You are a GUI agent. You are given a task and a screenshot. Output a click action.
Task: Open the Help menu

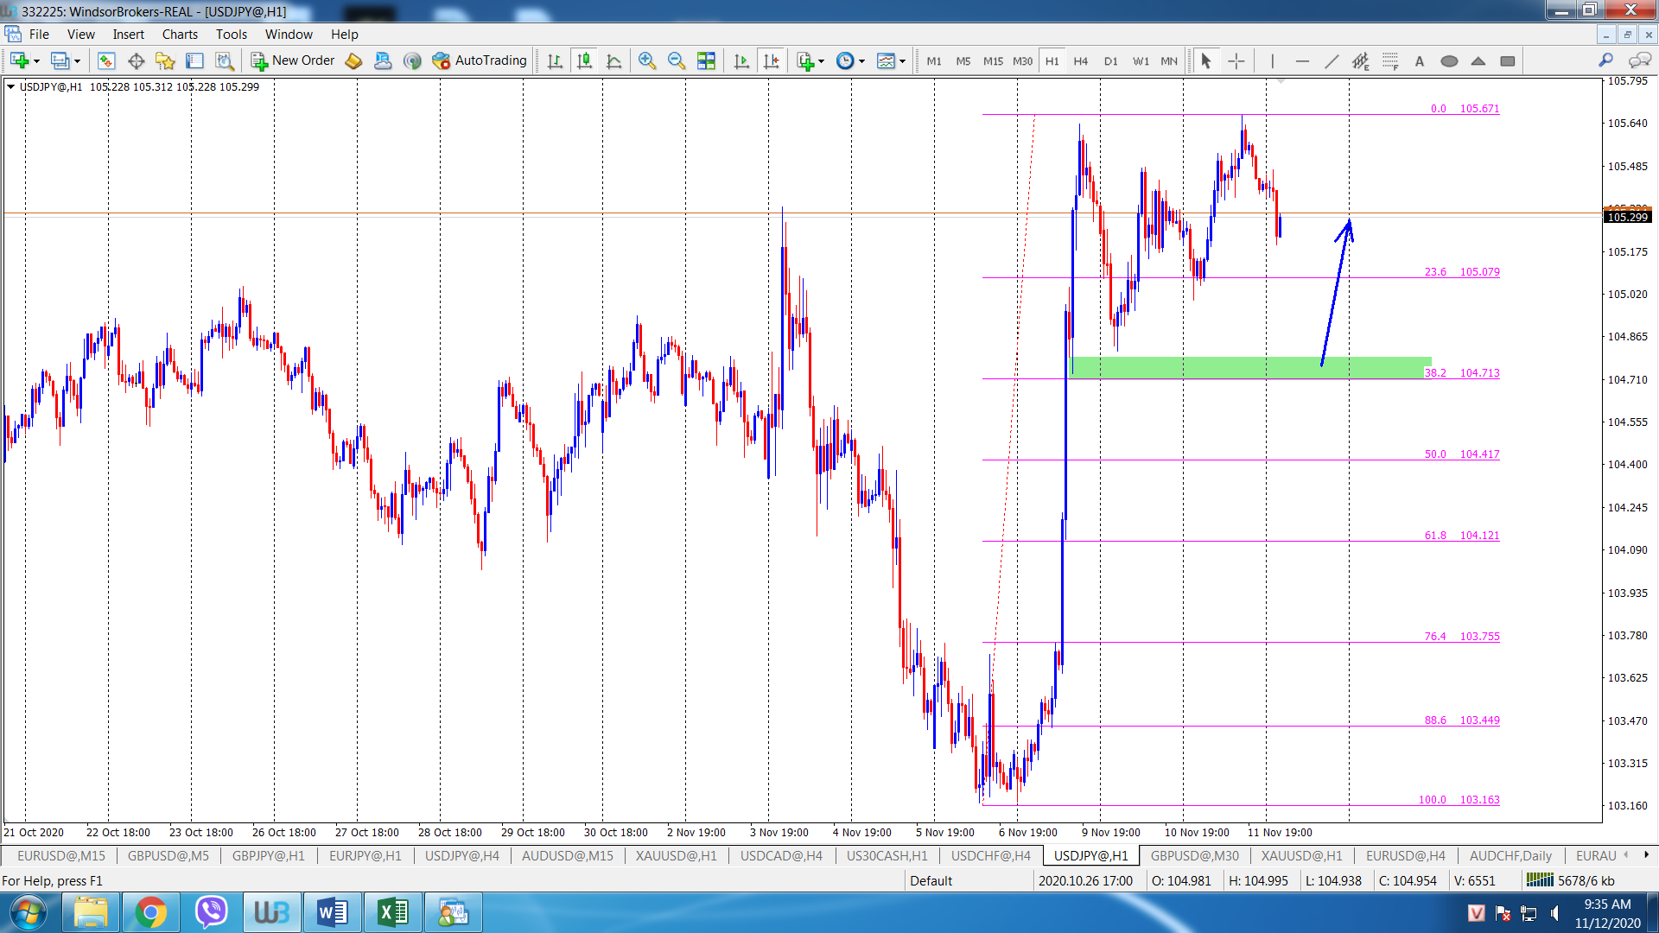pos(345,35)
